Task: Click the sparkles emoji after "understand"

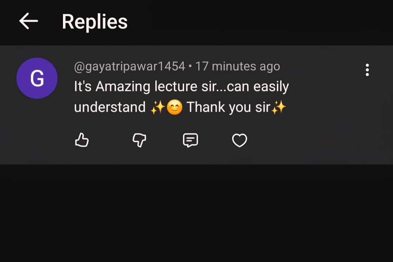Action: point(158,108)
